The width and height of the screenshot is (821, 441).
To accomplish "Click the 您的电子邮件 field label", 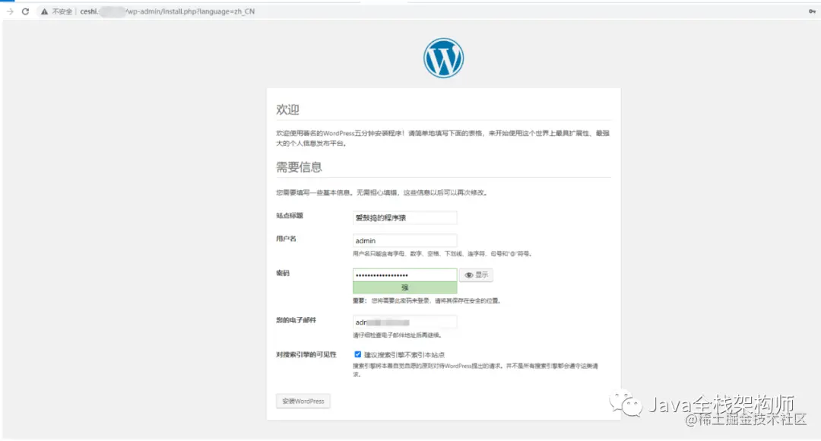I will coord(296,320).
